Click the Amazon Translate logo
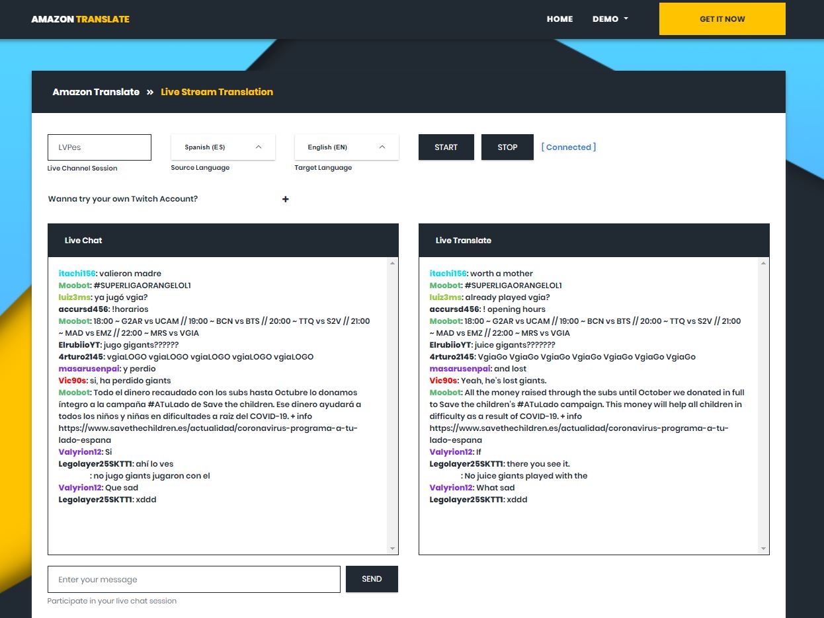The width and height of the screenshot is (824, 618). (79, 19)
